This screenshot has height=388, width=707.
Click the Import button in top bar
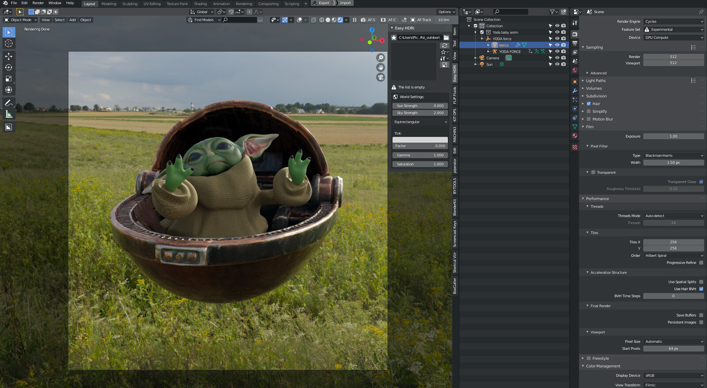pos(343,3)
